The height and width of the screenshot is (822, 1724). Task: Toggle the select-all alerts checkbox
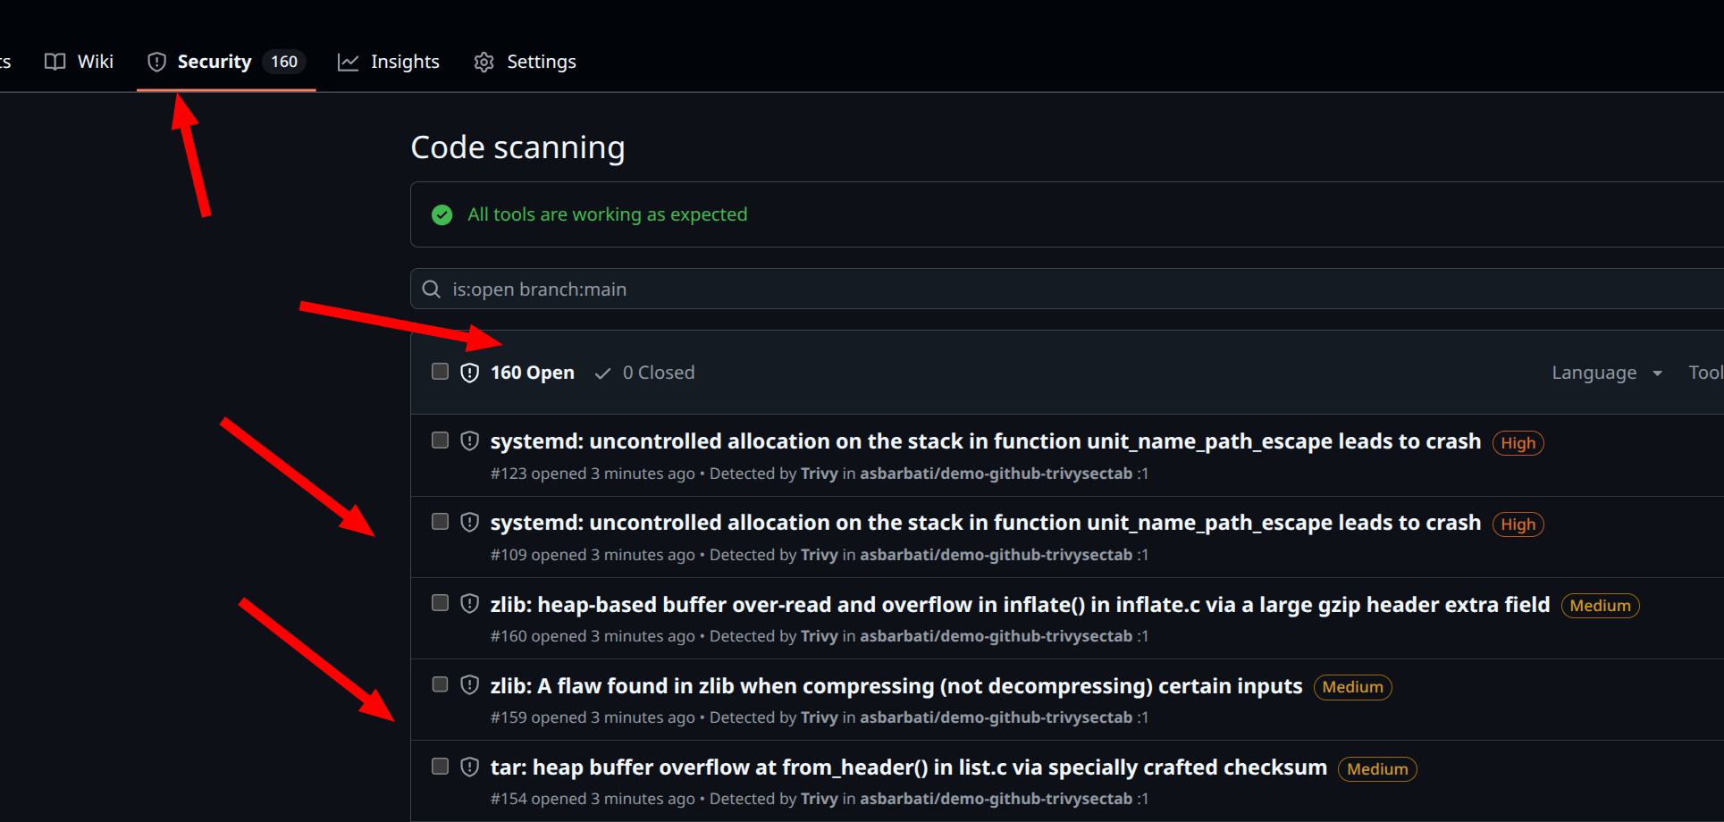click(x=440, y=372)
